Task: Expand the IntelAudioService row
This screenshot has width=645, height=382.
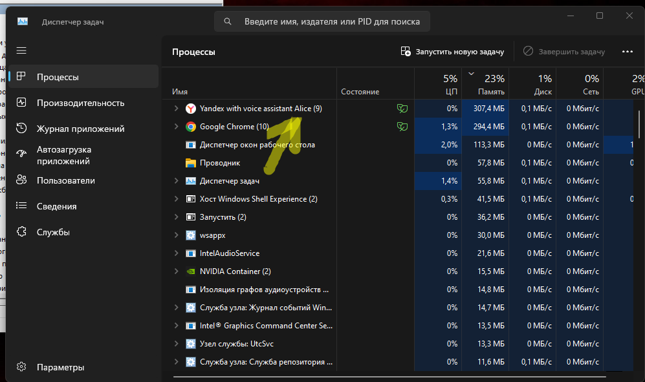Action: [176, 253]
